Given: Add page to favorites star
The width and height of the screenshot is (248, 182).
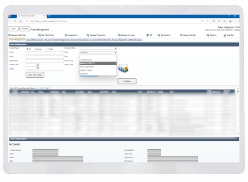Looking at the screenshot, I should coord(207,21).
